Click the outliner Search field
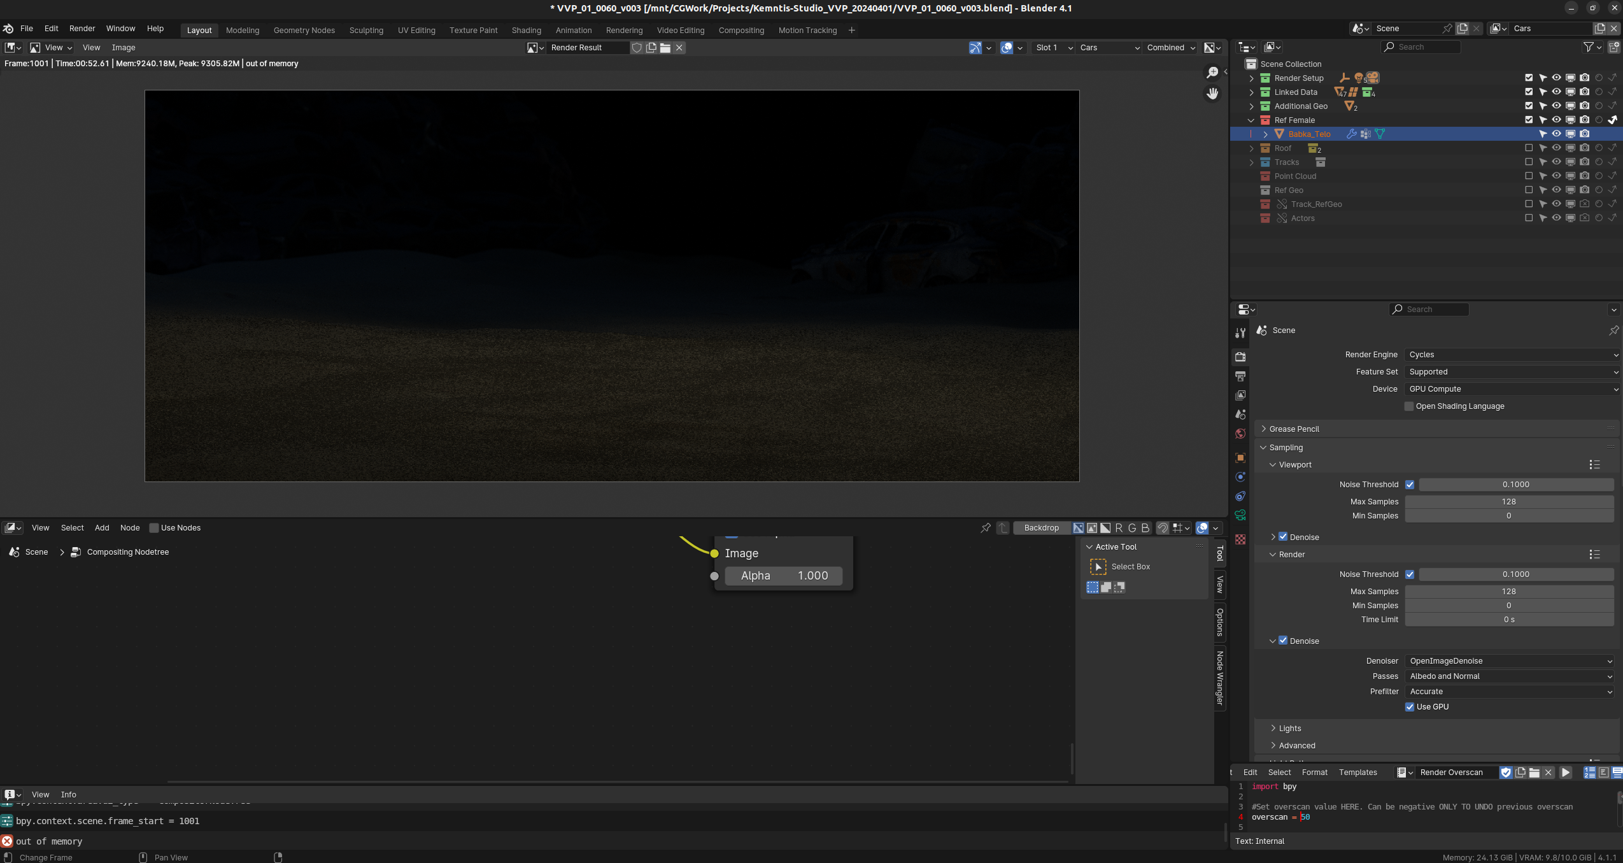The width and height of the screenshot is (1623, 863). pos(1420,47)
